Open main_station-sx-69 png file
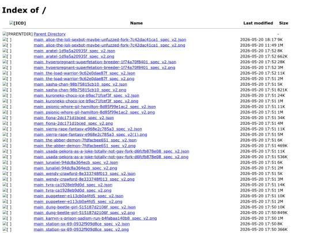Image resolution: width=311 pixels, height=233 pixels. (x=81, y=230)
